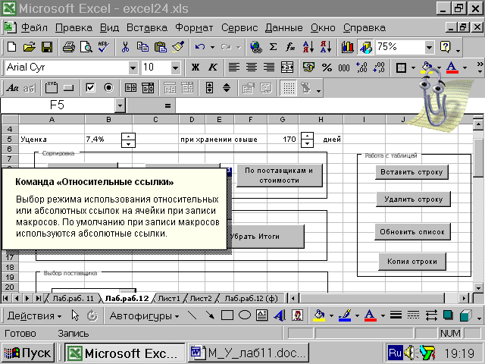
Task: Open a file with the Open folder icon
Action: click(30, 47)
